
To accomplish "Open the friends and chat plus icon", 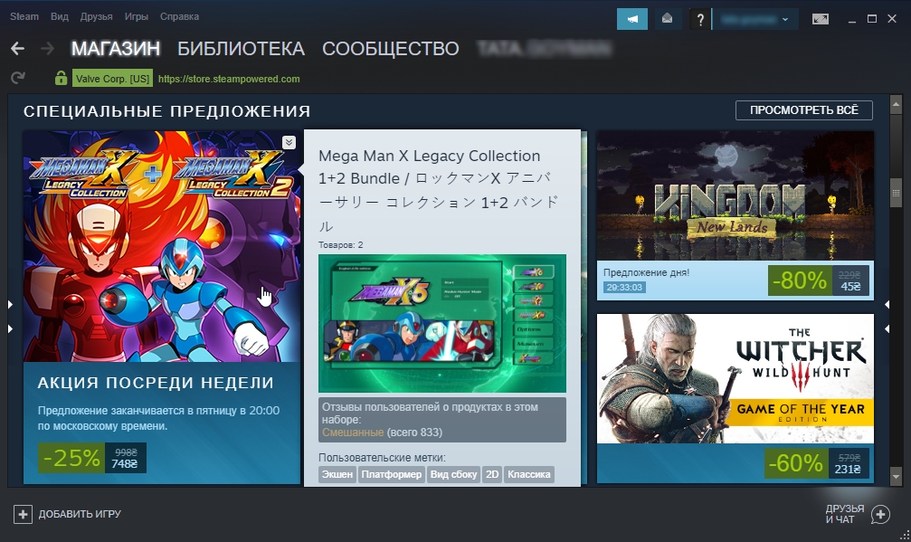I will [x=881, y=514].
